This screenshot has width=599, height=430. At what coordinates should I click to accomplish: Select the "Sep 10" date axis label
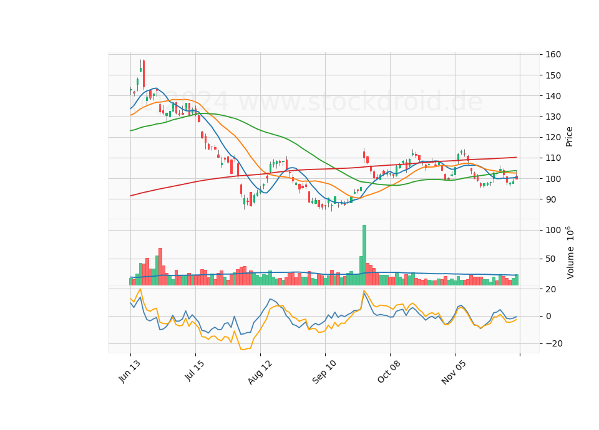(324, 372)
